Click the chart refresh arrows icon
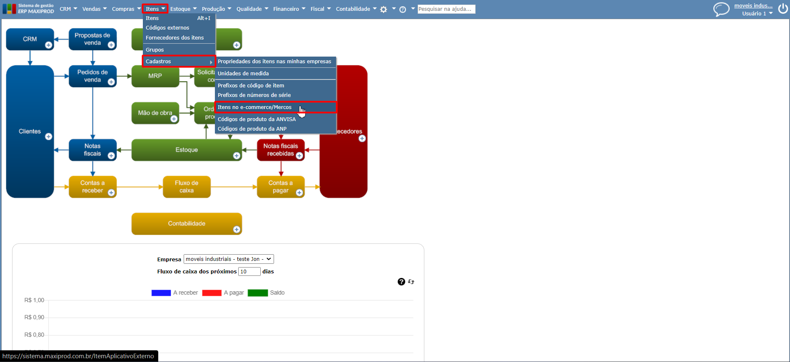 (411, 282)
